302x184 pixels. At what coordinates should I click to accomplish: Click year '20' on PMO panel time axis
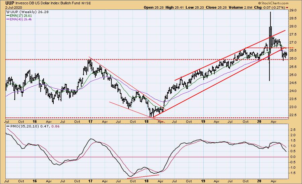(259, 181)
